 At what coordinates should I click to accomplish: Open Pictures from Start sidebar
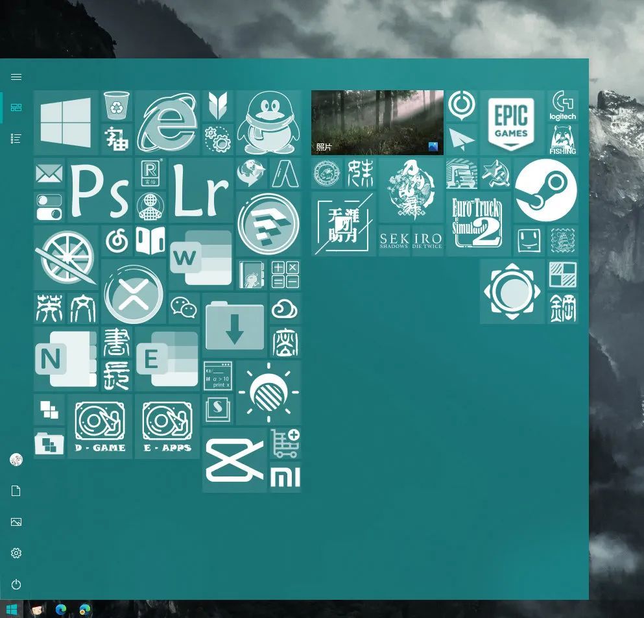tap(16, 522)
